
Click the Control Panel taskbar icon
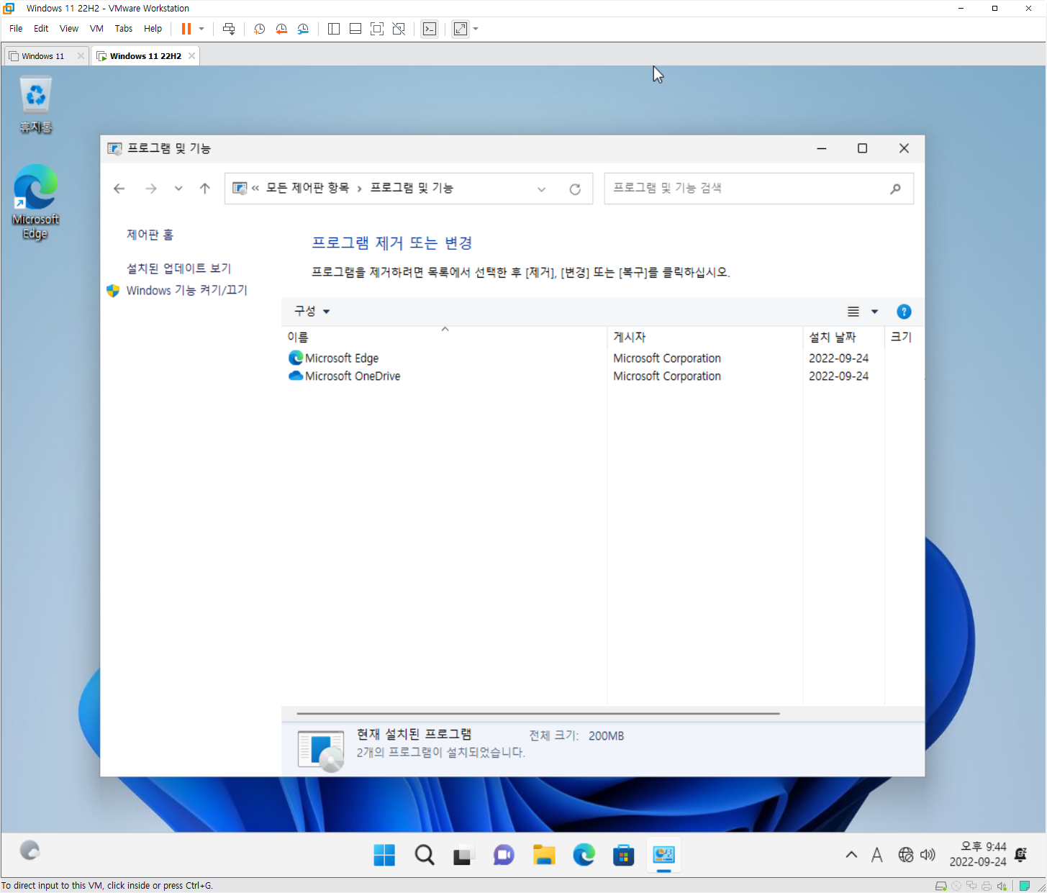[663, 855]
